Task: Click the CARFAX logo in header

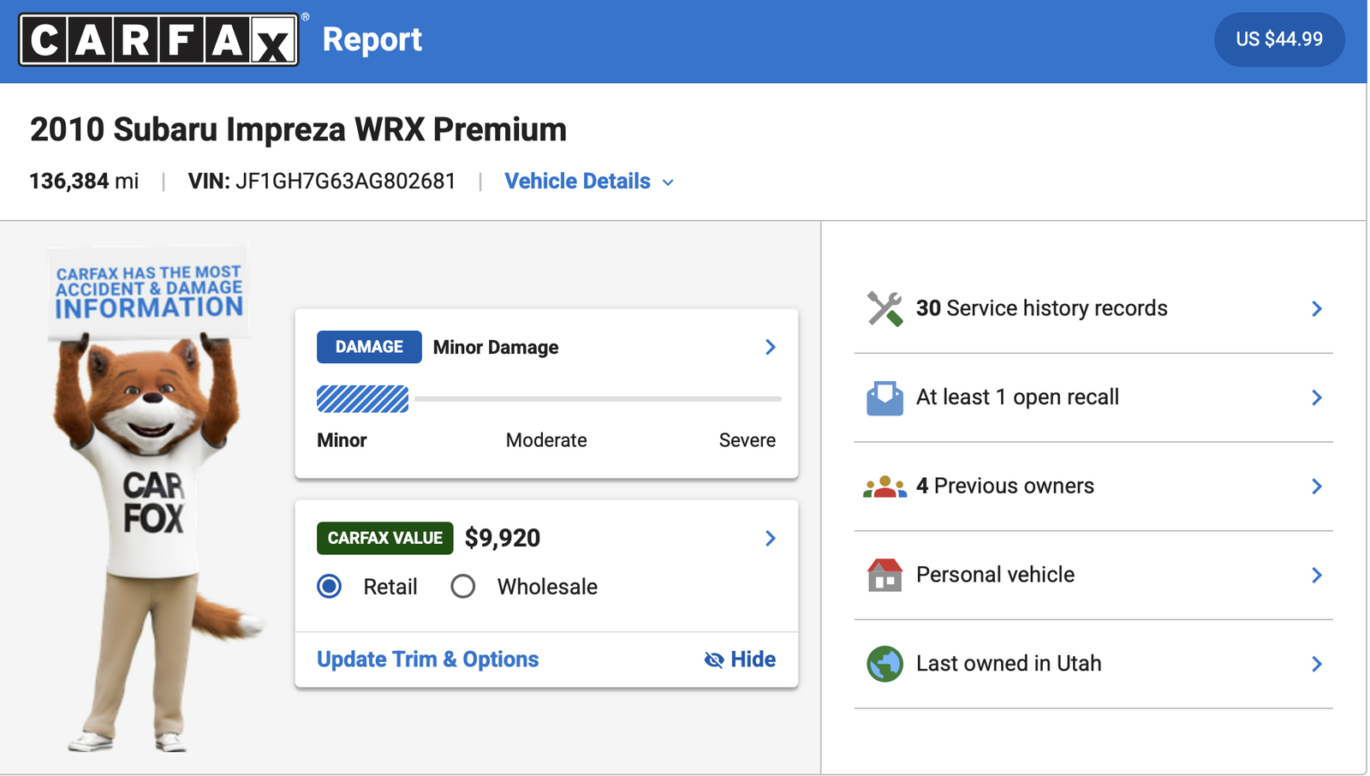Action: click(x=159, y=39)
